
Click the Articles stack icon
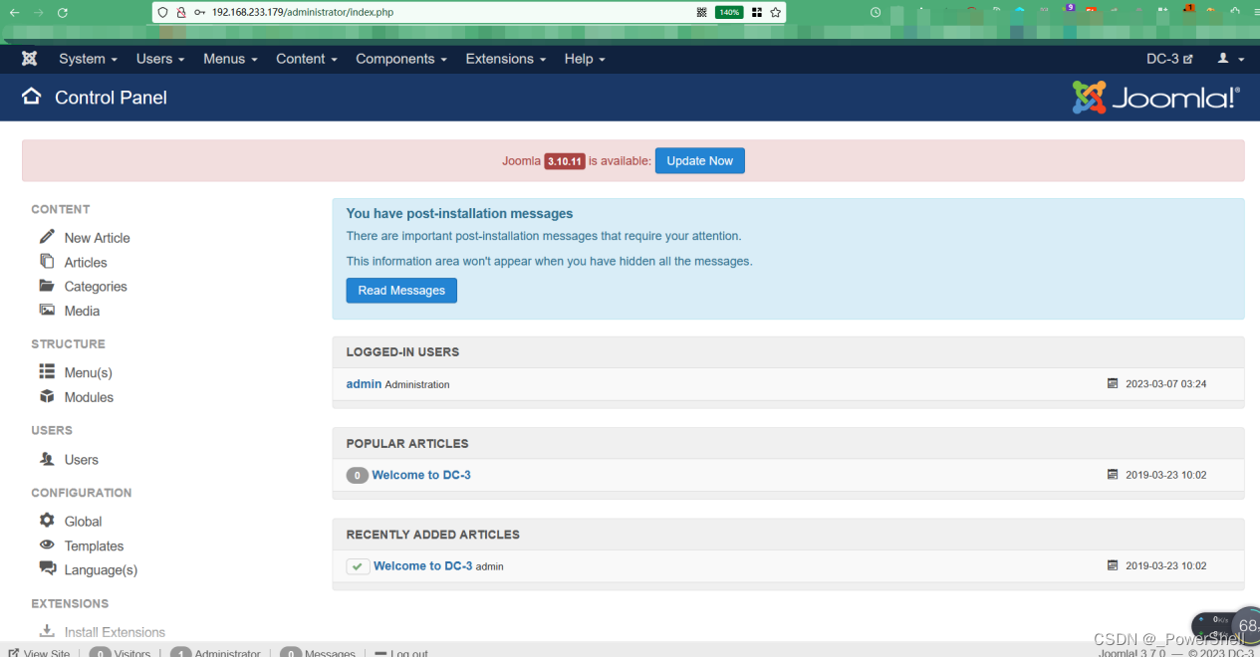click(x=47, y=261)
